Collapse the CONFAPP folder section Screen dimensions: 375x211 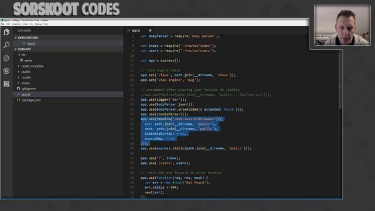point(16,49)
